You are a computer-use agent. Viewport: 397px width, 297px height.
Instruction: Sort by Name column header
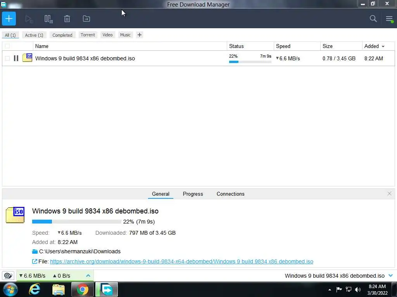[130, 46]
